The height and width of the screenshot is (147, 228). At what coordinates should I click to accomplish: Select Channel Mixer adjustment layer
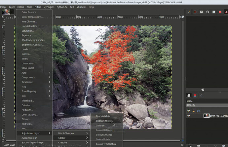[107, 121]
